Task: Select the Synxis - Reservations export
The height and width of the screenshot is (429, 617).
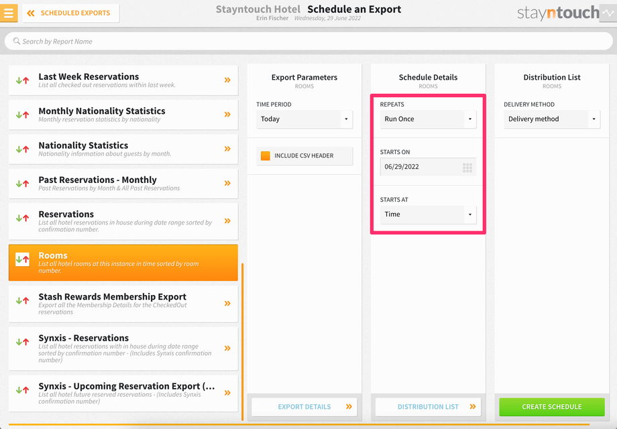Action: (x=123, y=349)
